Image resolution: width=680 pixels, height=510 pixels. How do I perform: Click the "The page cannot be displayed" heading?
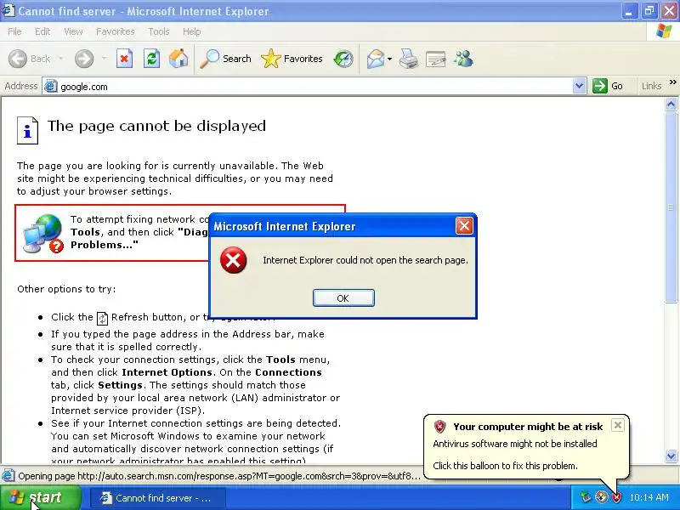[x=156, y=126]
